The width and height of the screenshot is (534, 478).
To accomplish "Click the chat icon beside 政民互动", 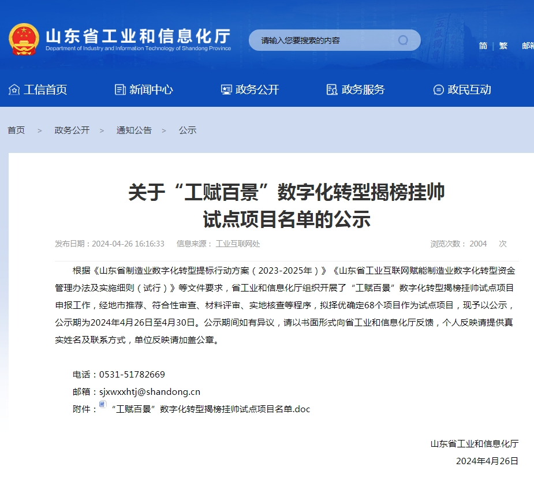I will (x=438, y=89).
